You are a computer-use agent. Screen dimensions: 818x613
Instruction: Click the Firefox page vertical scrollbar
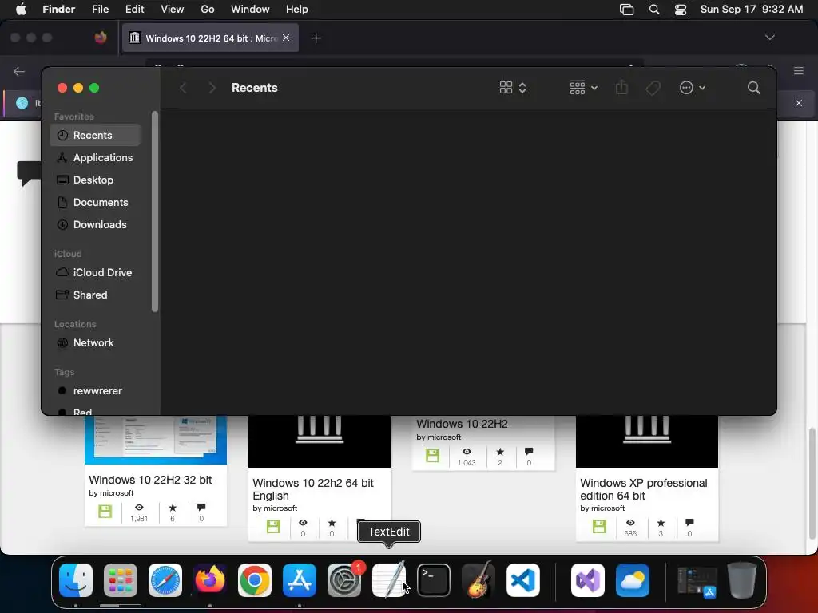coord(812,482)
